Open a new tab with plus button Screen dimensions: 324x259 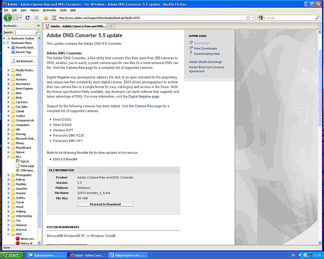pyautogui.click(x=111, y=26)
